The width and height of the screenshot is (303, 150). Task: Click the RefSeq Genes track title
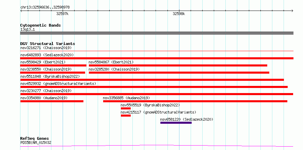coord(35,139)
